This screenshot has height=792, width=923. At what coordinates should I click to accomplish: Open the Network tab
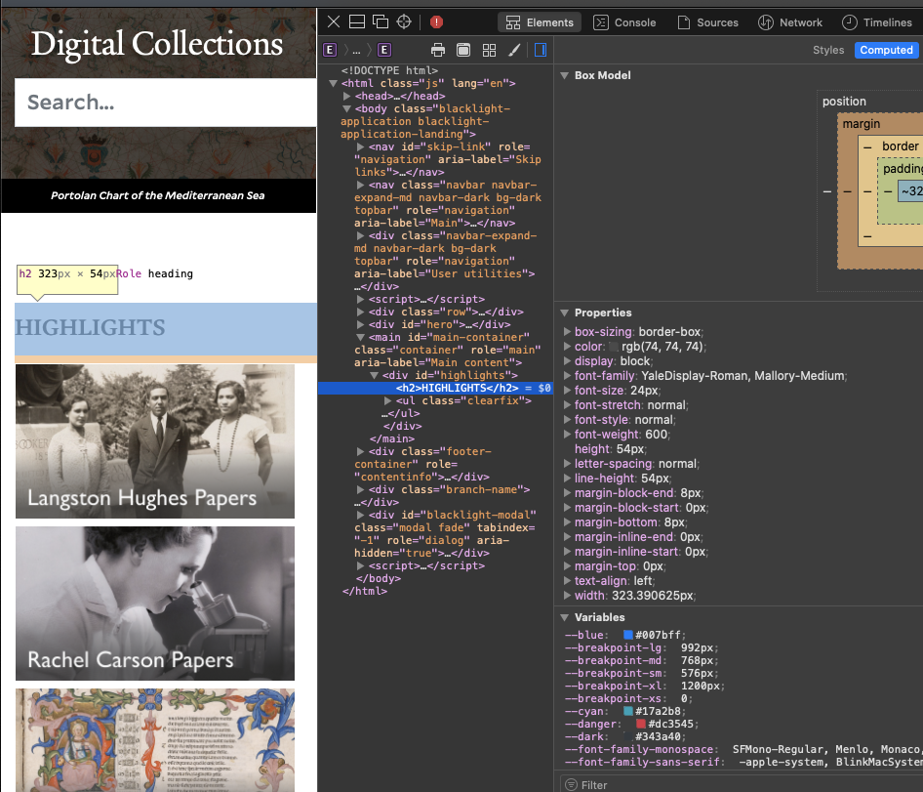click(790, 21)
